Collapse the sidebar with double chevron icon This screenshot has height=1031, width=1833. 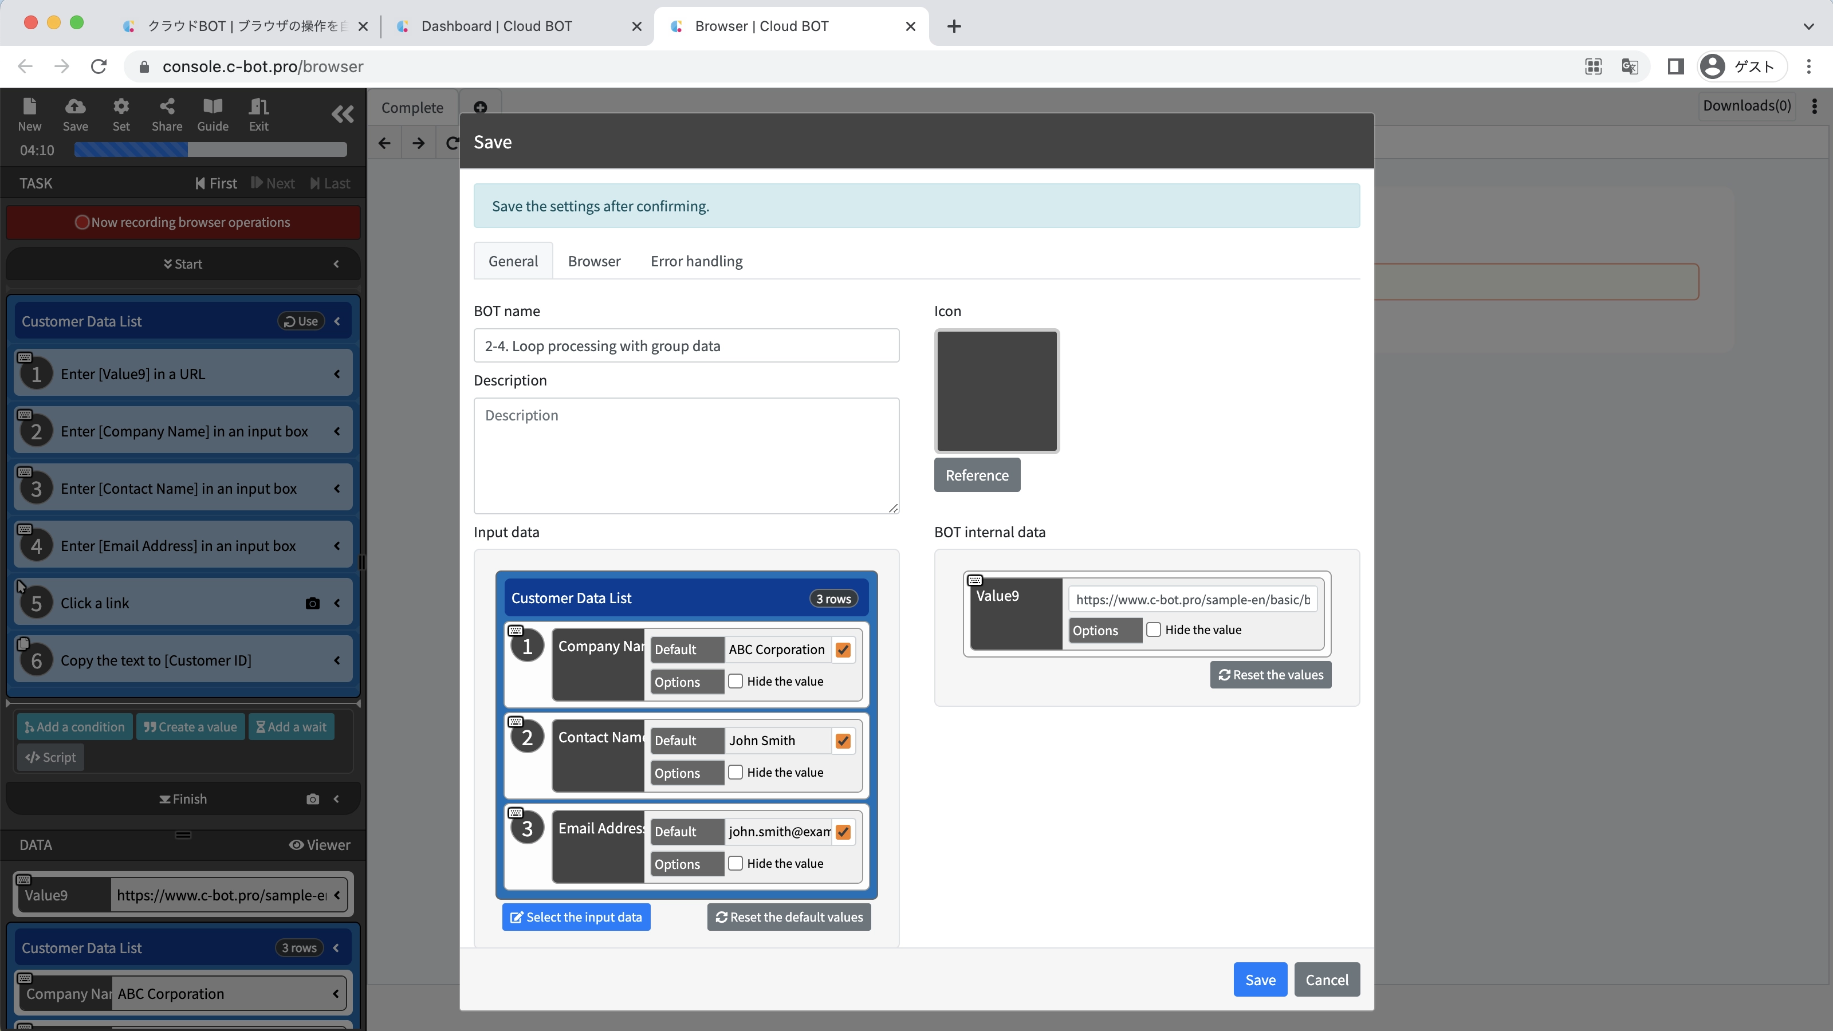343,114
